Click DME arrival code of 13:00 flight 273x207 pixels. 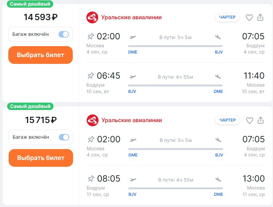219,194
